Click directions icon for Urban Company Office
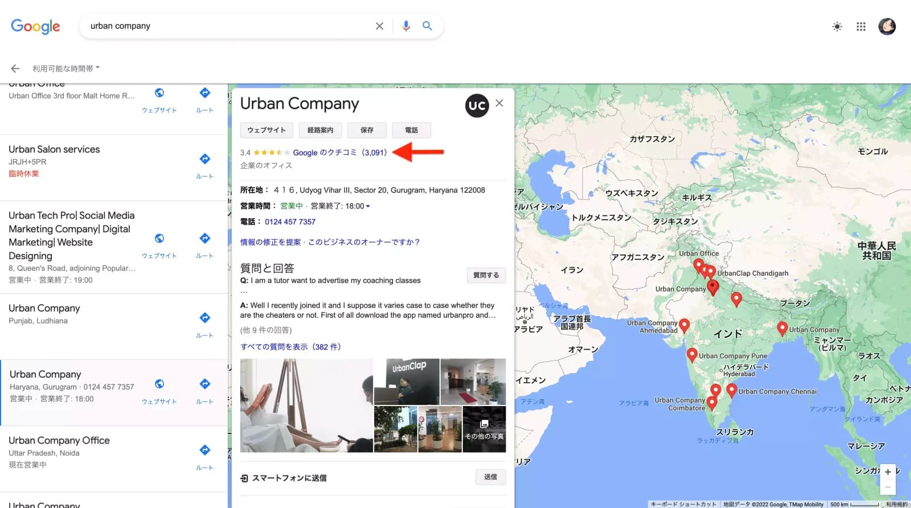The width and height of the screenshot is (911, 508). [x=204, y=450]
